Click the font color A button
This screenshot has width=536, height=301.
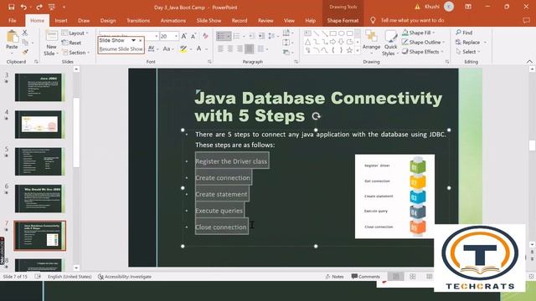coord(198,49)
